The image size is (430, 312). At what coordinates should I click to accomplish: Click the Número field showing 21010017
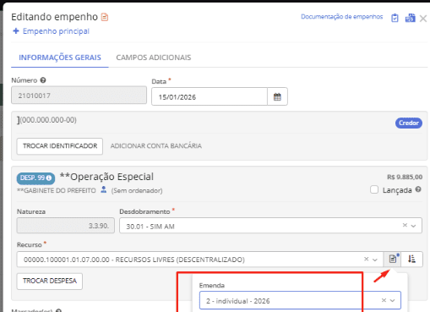point(79,96)
